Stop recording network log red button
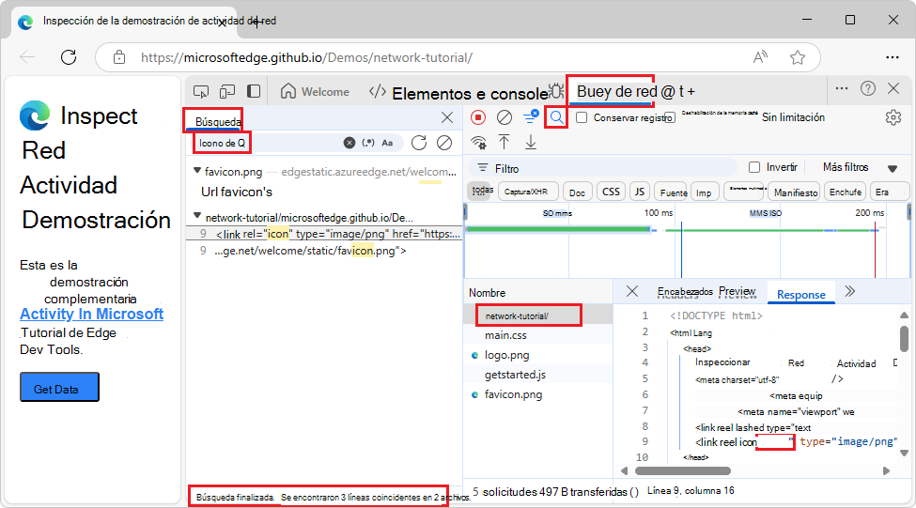Screen dimensions: 916x508 point(478,117)
